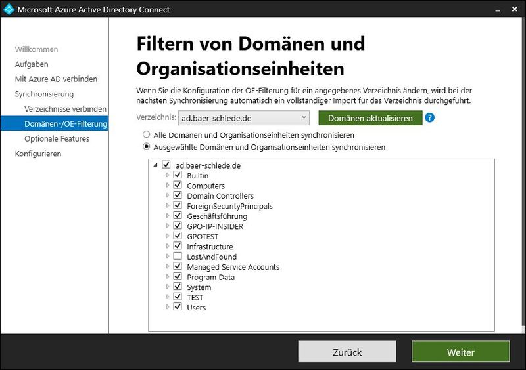The width and height of the screenshot is (526, 370).
Task: Collapse the ad.baer-schlede.de tree node
Action: tap(155, 165)
